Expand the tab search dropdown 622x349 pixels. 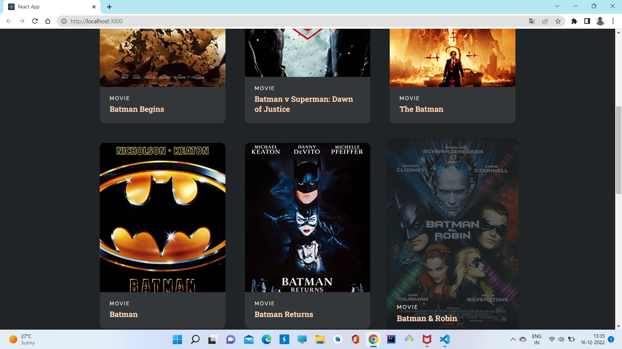point(557,6)
